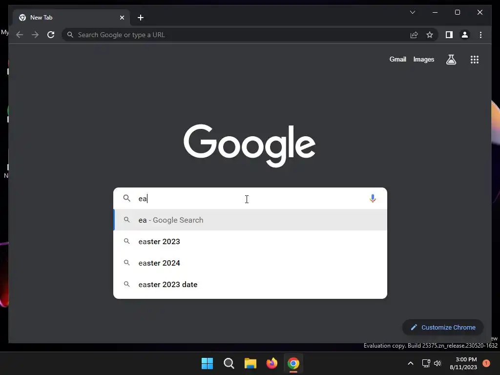Choose 'easter 2023' suggestion
Screen dimensions: 500x375
tap(250, 241)
